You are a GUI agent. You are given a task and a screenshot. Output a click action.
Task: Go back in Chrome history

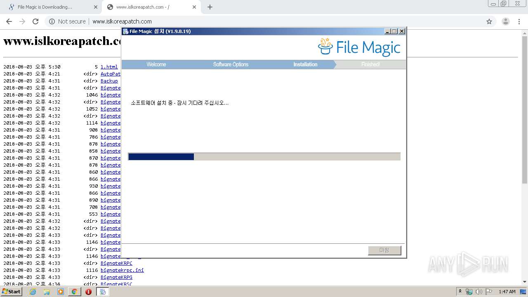tap(9, 21)
